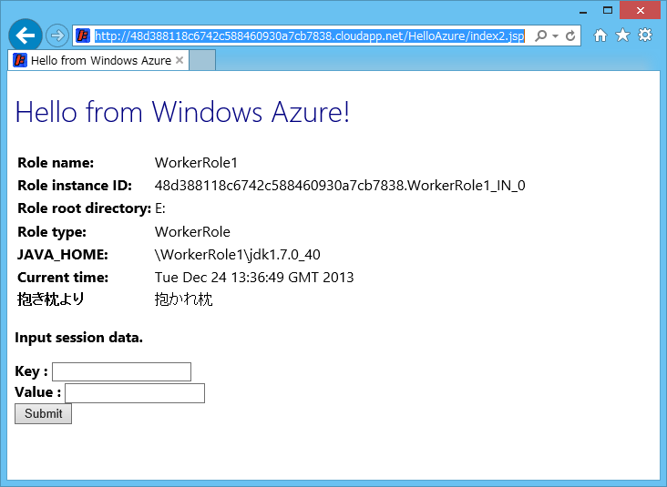Click the 'Hello from Windows Azure!' heading
Image resolution: width=667 pixels, height=487 pixels.
[182, 112]
